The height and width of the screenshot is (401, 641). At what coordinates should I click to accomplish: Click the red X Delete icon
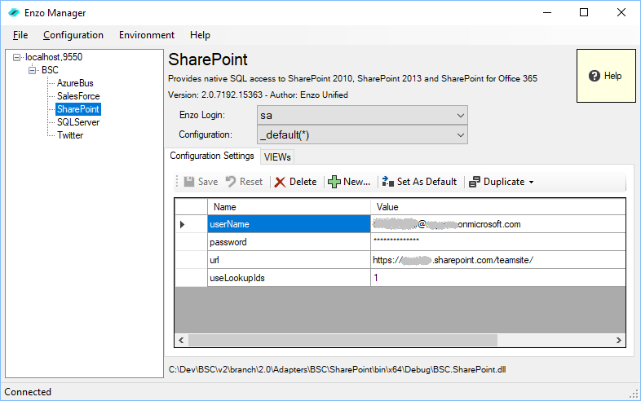point(280,182)
